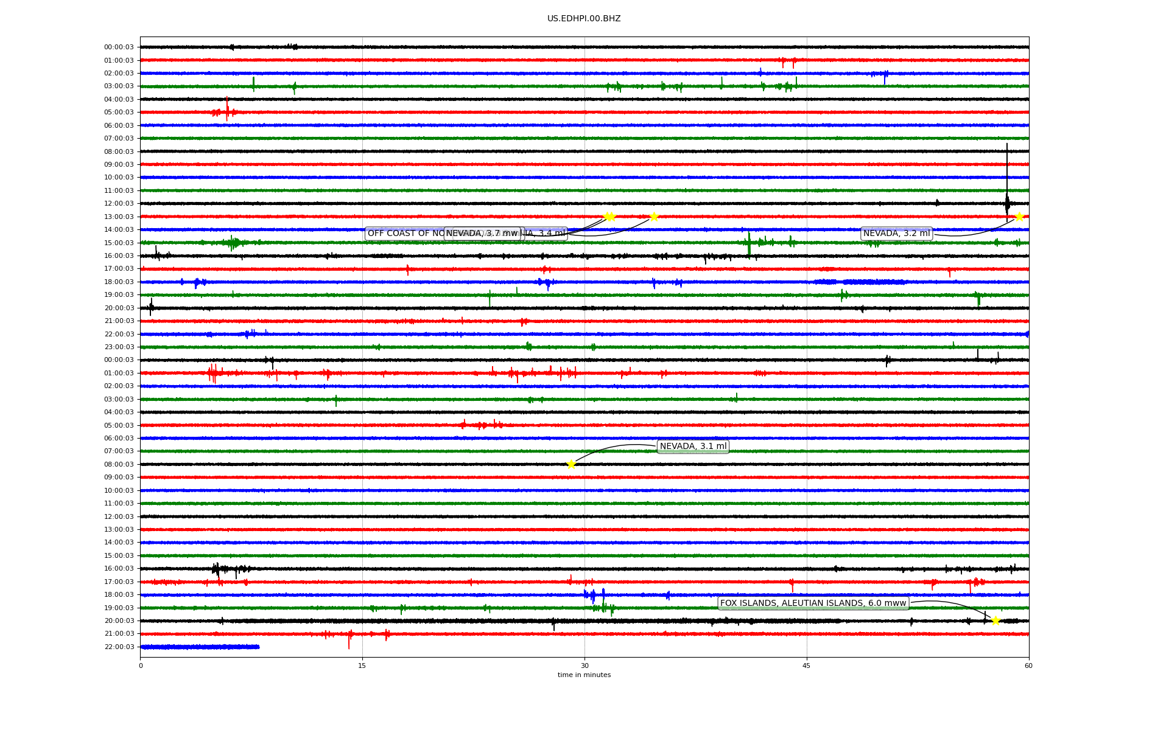
Task: Click the 23:00:03 row time label
Action: tap(119, 347)
